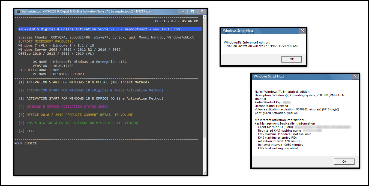Click option [4] Activation Status Check line
The width and height of the screenshot is (369, 186).
[63, 107]
